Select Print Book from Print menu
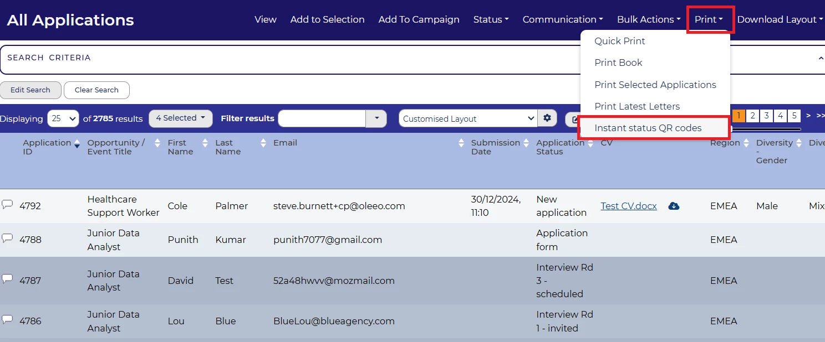 tap(618, 63)
